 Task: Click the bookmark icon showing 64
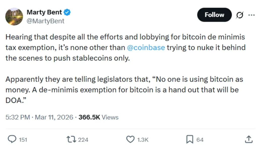point(190,139)
